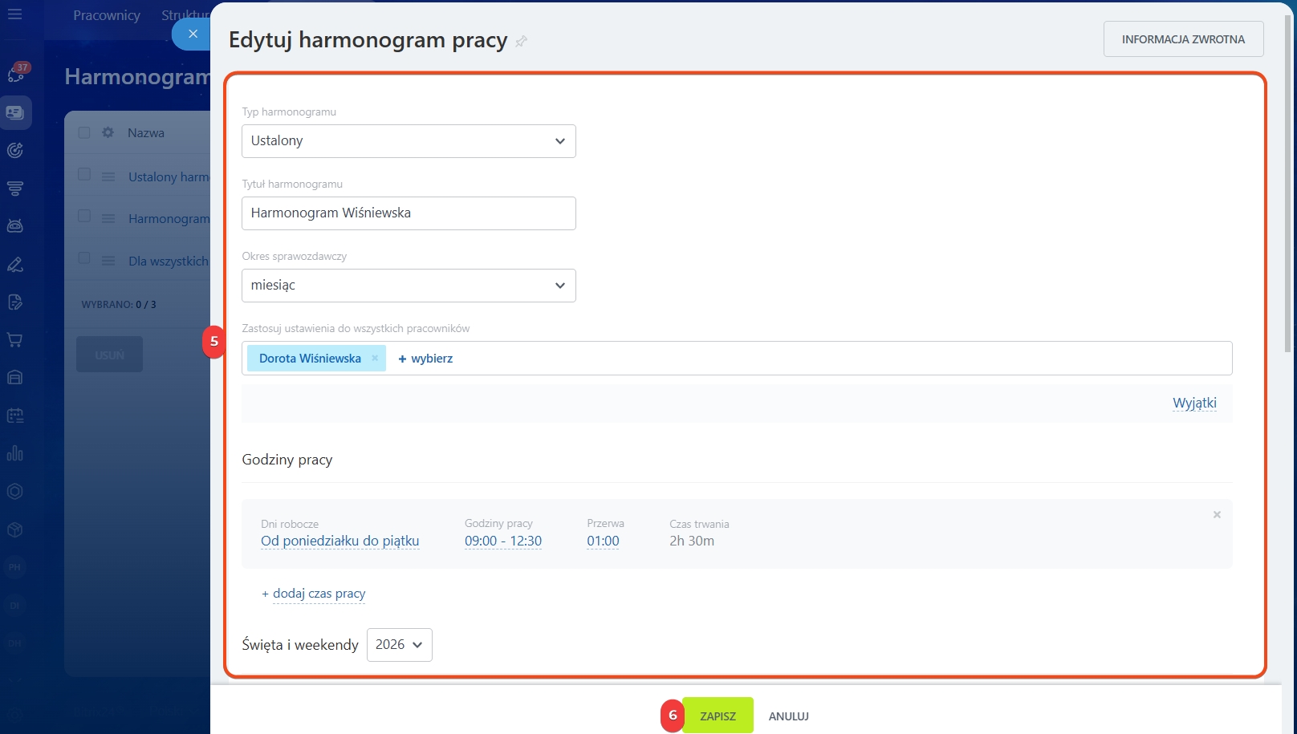Open the robot automation icon in sidebar

(14, 226)
